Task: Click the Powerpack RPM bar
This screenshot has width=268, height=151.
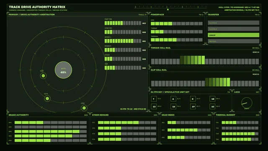Action: (177, 23)
